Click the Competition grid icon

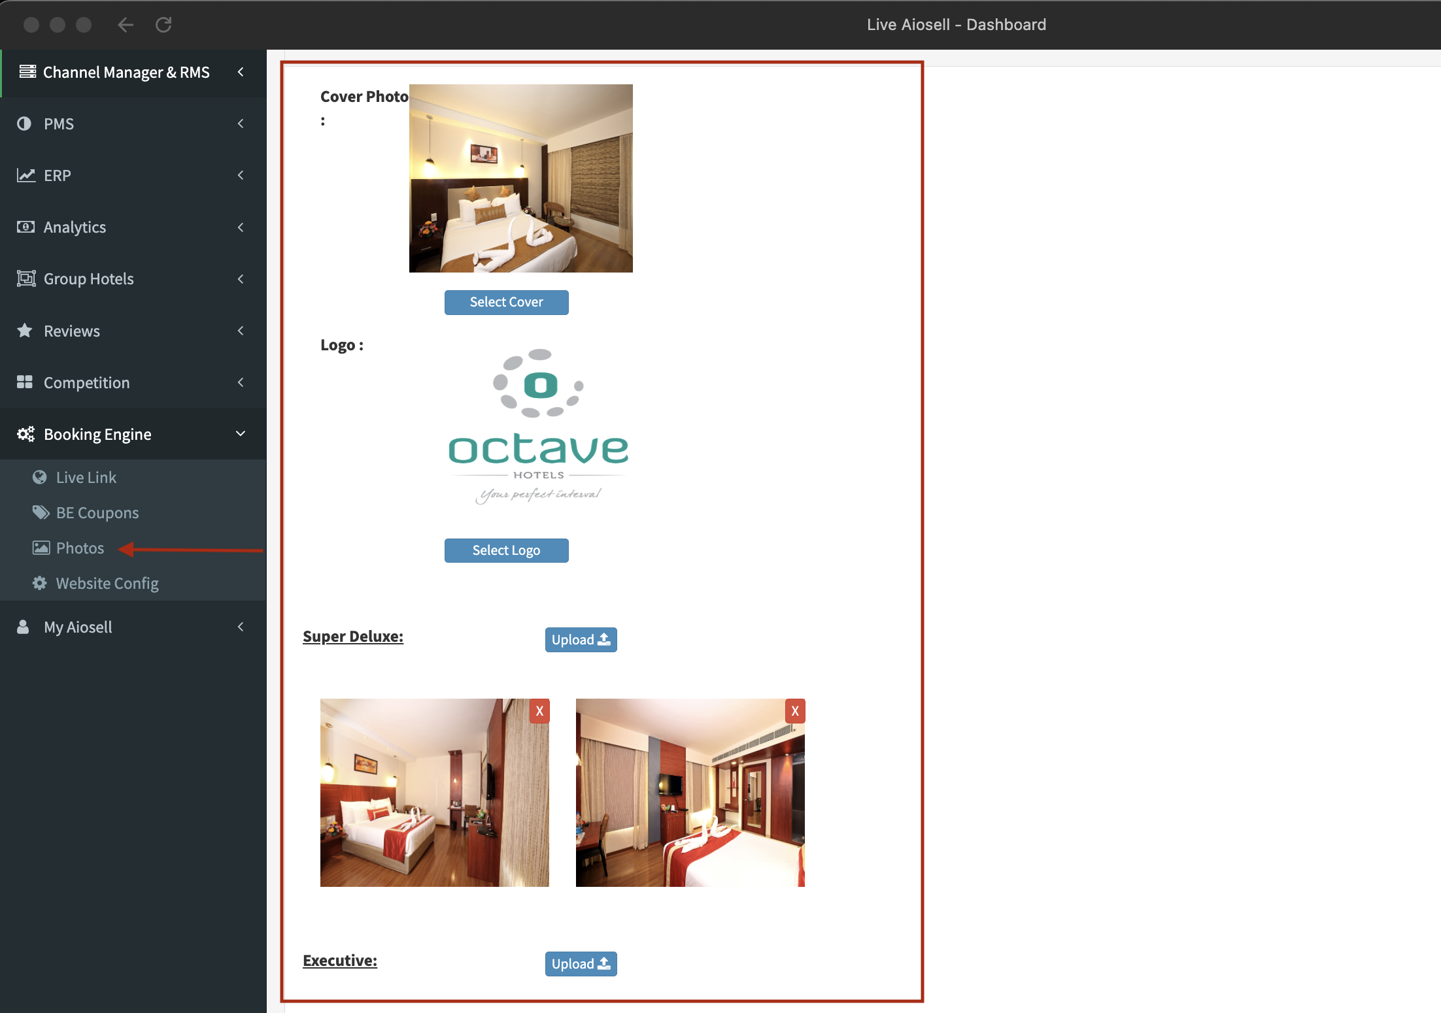click(25, 382)
